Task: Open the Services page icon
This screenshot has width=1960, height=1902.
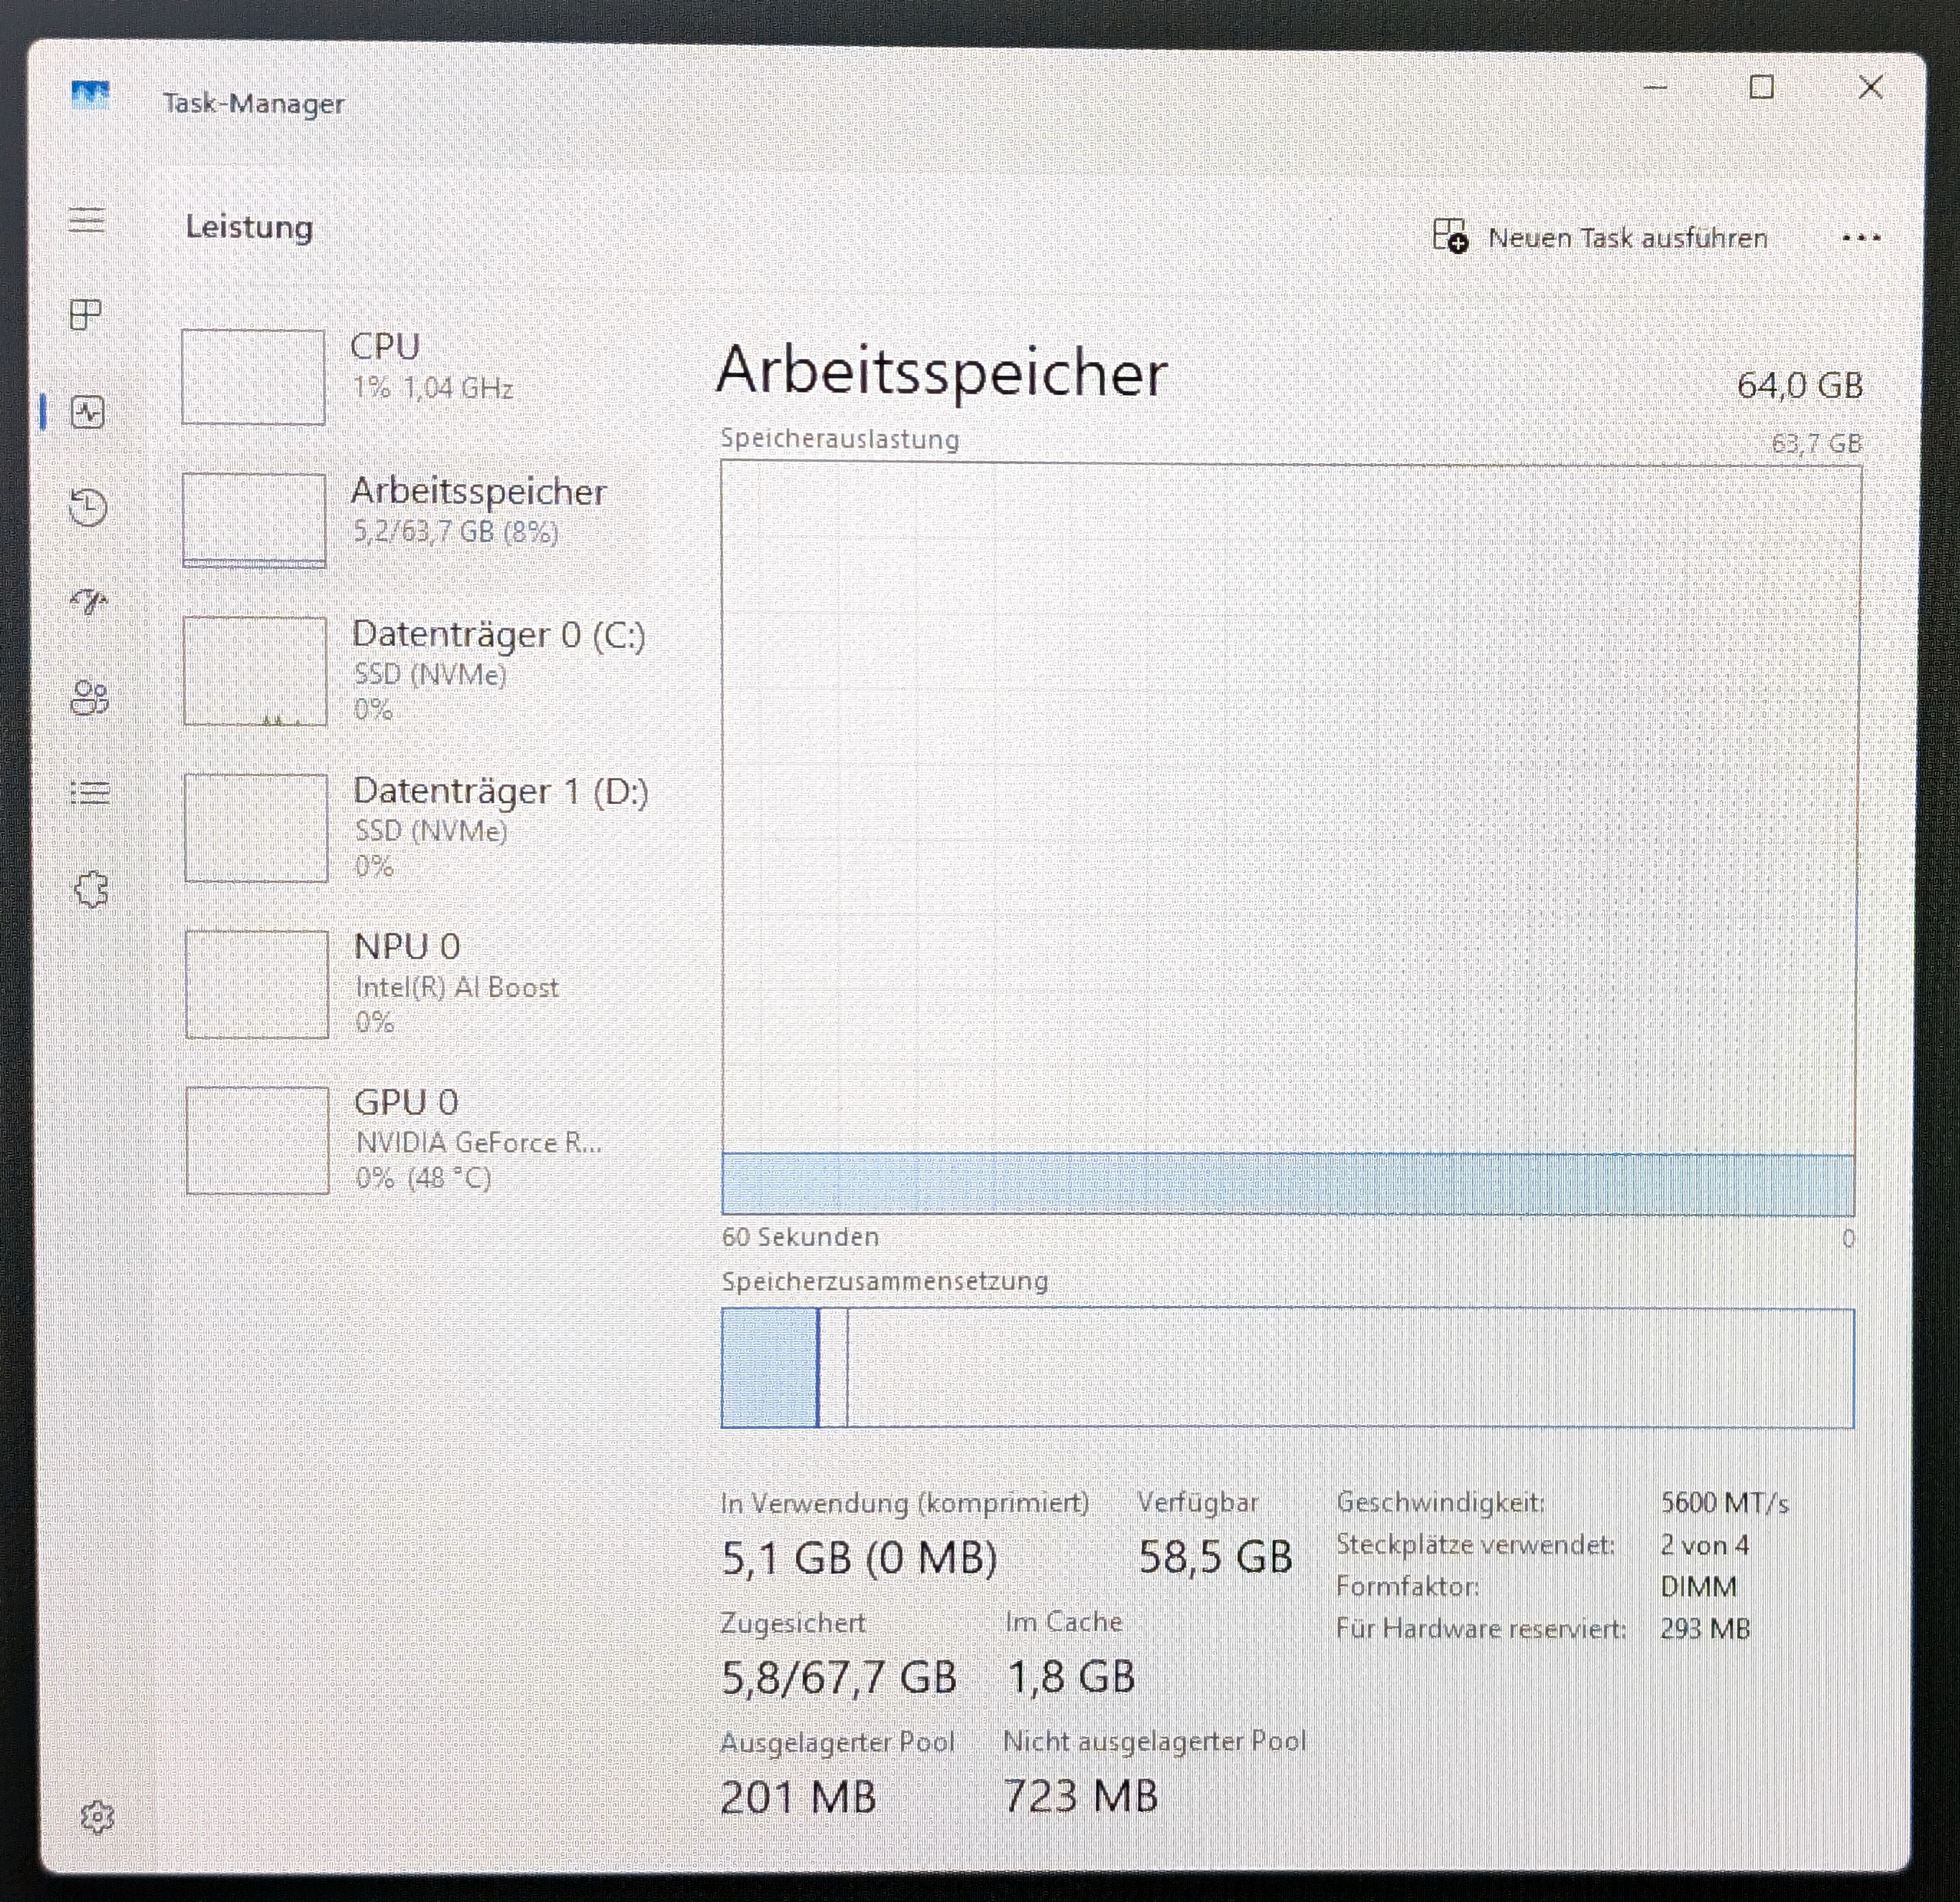Action: 91,889
